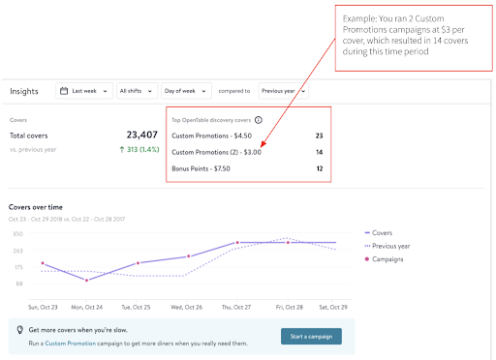This screenshot has height=360, width=496.
Task: Click the 23 covers count value
Action: pos(319,135)
